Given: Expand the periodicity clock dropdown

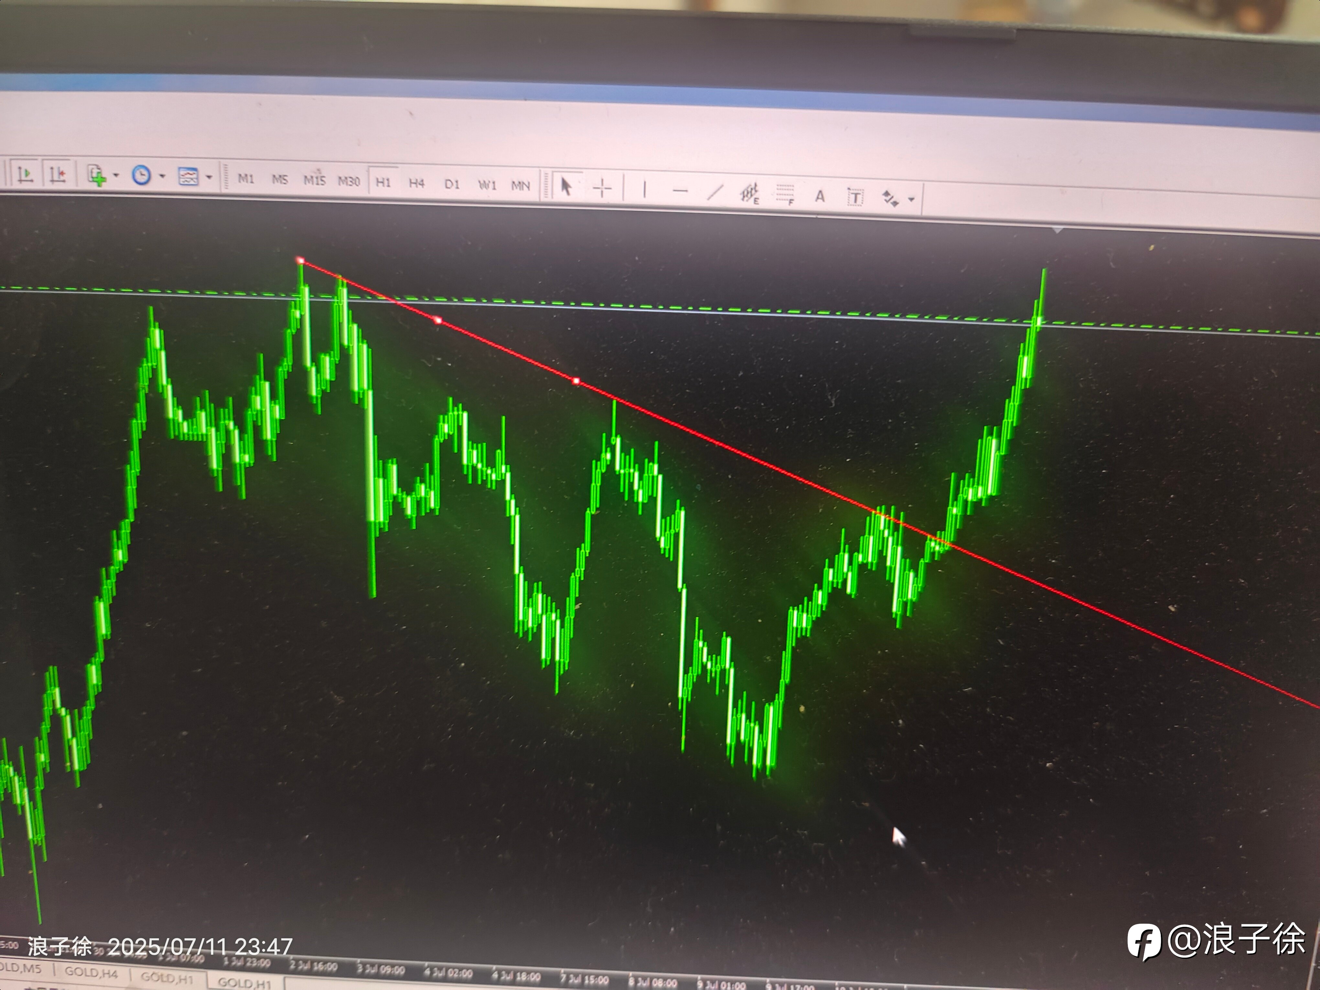Looking at the screenshot, I should (x=162, y=176).
